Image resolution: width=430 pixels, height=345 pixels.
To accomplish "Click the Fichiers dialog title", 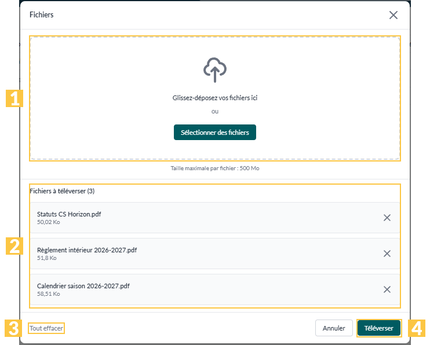I will tap(41, 15).
